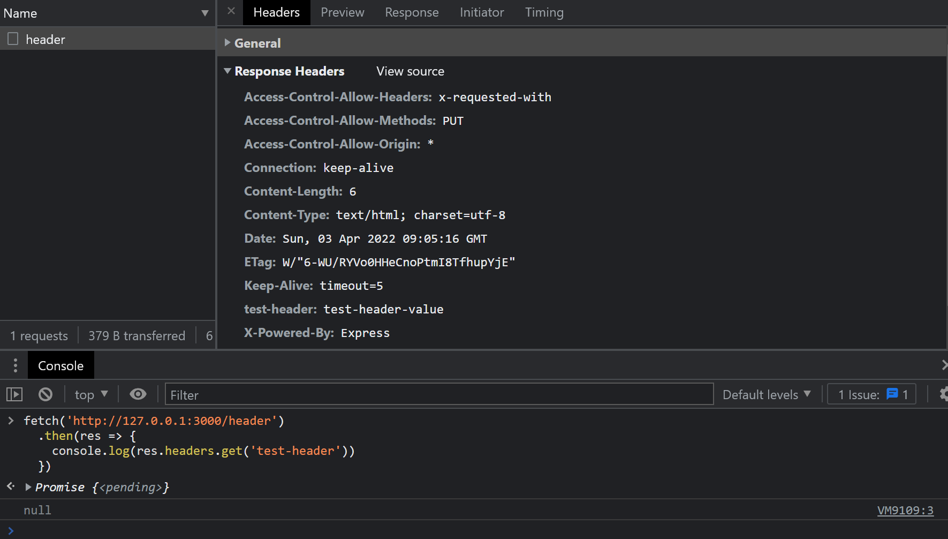Sort by the Name column arrow
948x539 pixels.
(x=204, y=13)
